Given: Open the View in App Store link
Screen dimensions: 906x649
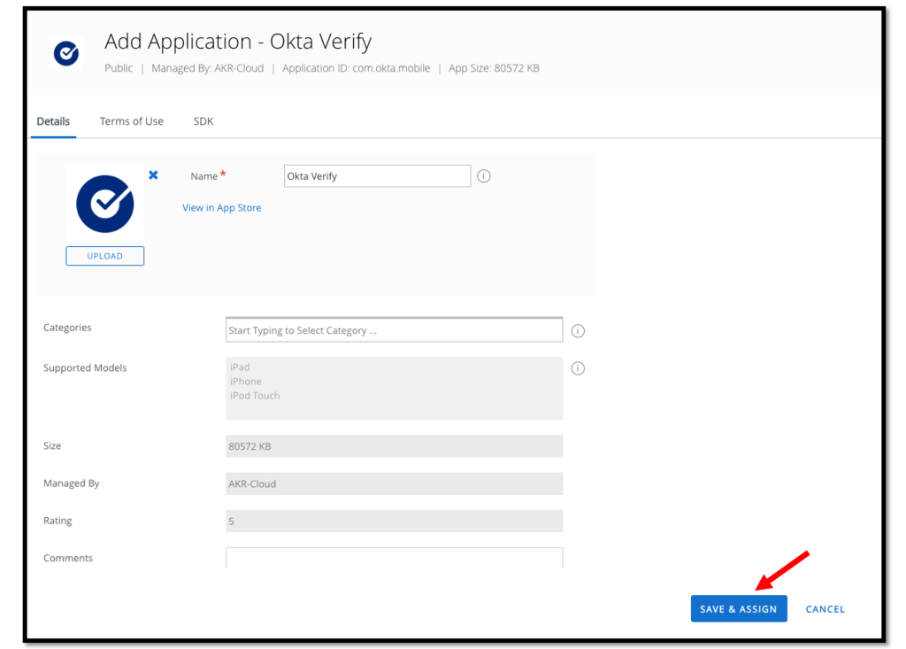Looking at the screenshot, I should (221, 208).
